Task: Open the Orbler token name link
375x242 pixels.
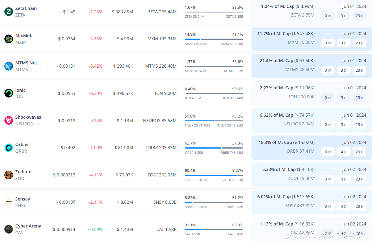Action: (22, 145)
